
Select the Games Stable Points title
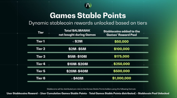coord(88,15)
